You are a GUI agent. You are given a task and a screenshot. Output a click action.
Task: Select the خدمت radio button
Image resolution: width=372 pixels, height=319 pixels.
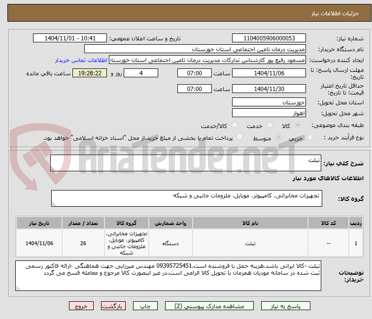pyautogui.click(x=270, y=125)
